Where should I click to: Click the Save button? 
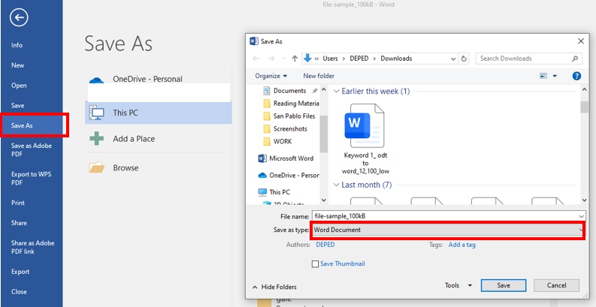click(504, 285)
